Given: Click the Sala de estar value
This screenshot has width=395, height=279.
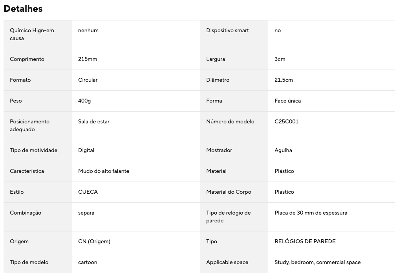Looking at the screenshot, I should coord(94,121).
